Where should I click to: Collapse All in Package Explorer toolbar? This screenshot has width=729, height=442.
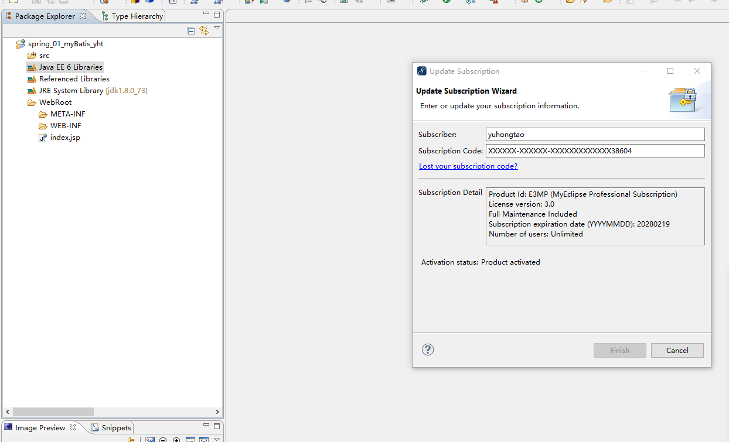tap(191, 31)
